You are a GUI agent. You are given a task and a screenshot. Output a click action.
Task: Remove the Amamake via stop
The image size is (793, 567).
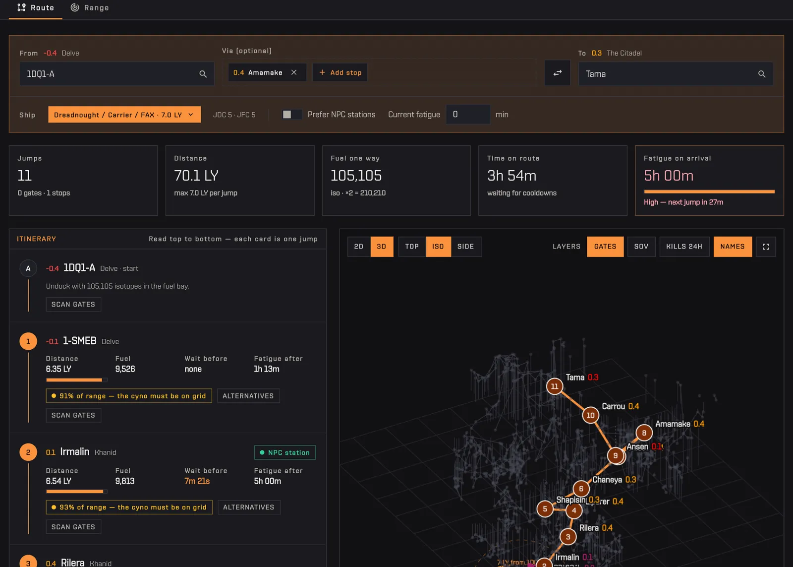[294, 72]
